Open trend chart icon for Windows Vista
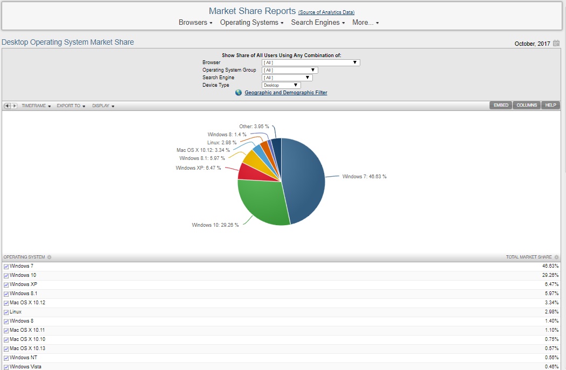 6,367
